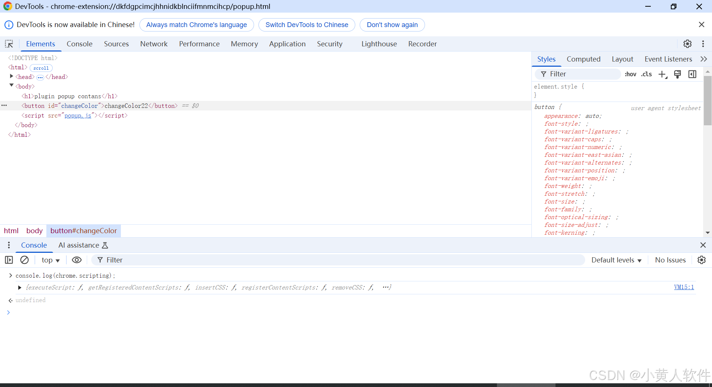712x387 pixels.
Task: Open the row actions dots for button element
Action: 4,106
